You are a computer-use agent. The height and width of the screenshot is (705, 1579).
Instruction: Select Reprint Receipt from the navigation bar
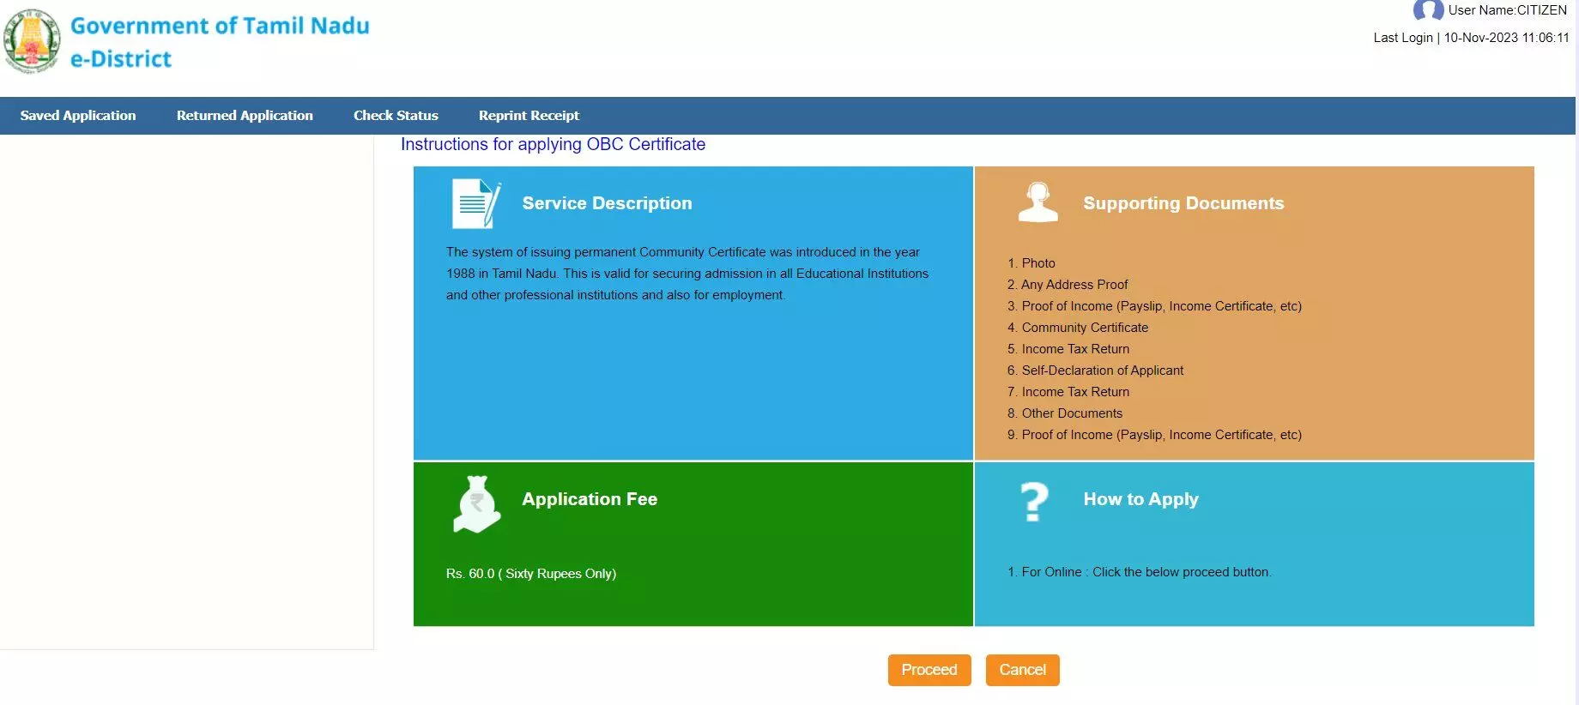(529, 116)
